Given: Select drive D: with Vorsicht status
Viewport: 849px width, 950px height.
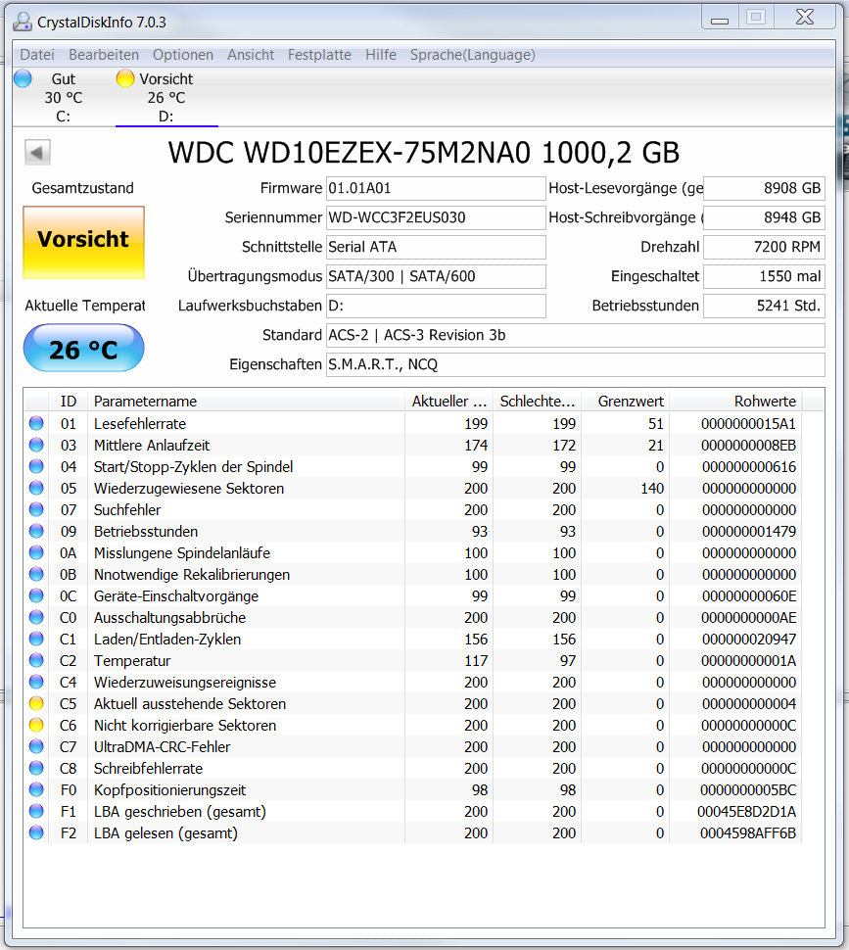Looking at the screenshot, I should (x=166, y=98).
